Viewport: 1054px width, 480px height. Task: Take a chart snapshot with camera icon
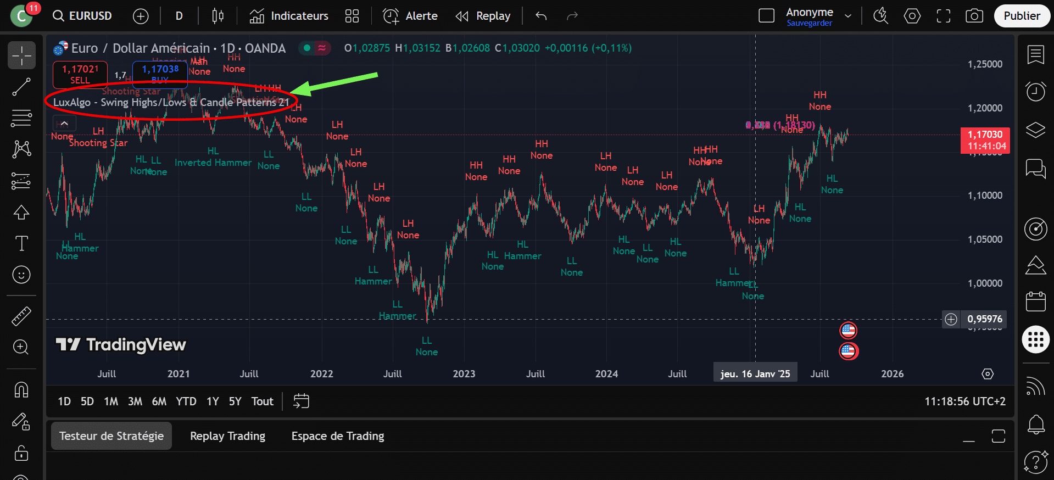[x=974, y=16]
